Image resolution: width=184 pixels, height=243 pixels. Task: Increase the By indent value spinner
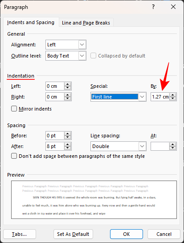[173, 95]
